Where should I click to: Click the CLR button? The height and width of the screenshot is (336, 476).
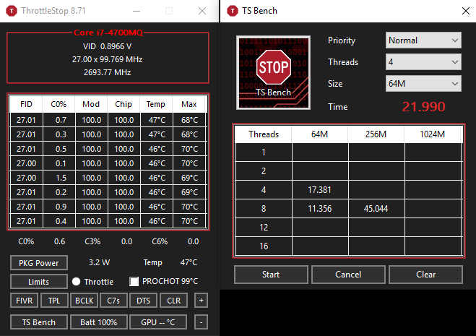click(173, 301)
